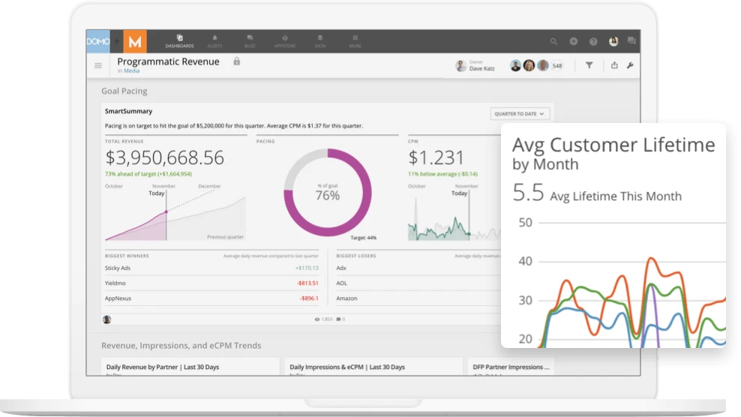Open the Appstore from the top nav
This screenshot has width=741, height=417.
(x=285, y=40)
